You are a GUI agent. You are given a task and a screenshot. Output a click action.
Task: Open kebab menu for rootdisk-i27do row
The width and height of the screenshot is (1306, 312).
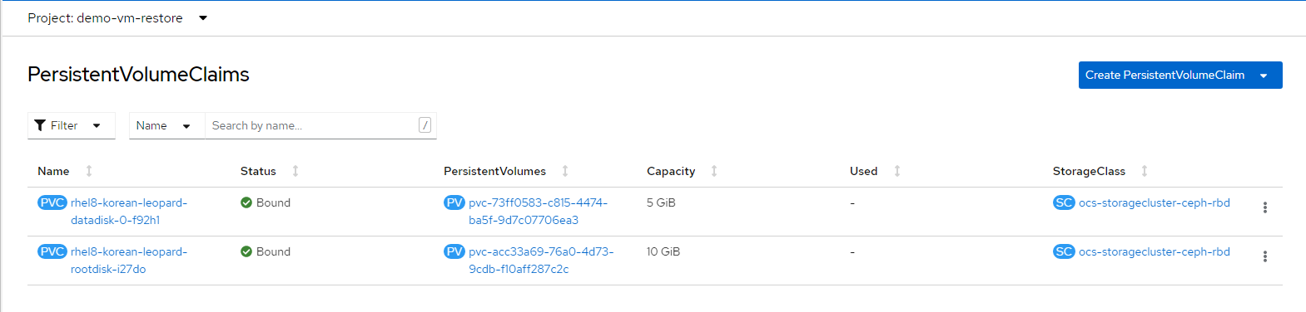1264,256
